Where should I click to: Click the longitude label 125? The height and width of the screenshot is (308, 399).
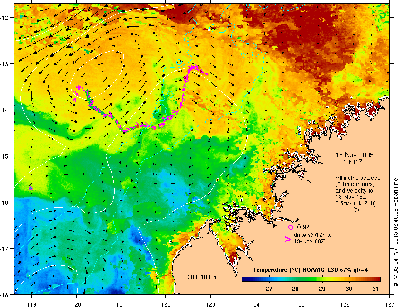[300, 304]
